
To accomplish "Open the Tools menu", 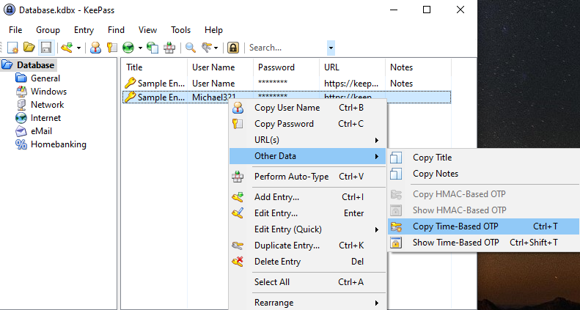I will coord(180,30).
